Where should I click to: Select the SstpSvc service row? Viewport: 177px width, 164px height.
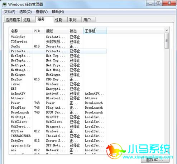coord(58,141)
